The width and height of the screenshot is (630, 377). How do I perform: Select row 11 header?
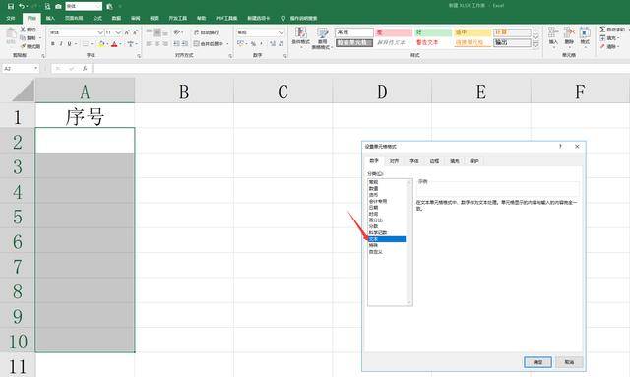click(18, 365)
